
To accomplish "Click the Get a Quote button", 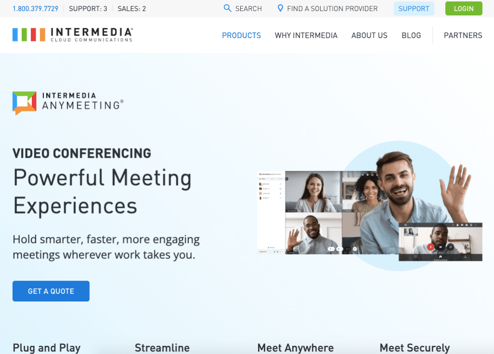I will (x=51, y=291).
